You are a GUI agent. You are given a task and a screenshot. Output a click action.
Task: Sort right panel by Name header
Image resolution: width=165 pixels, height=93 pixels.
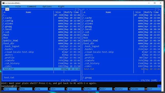coord(108,12)
